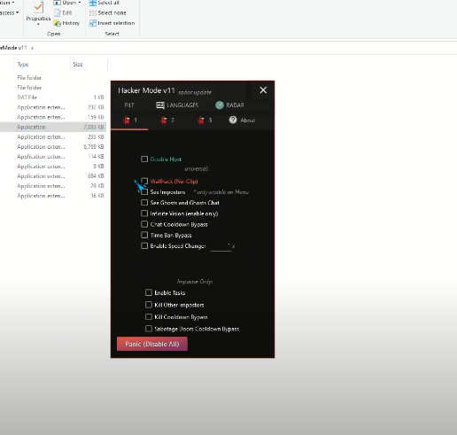Switch to crewmate tab 3
This screenshot has width=457, height=435.
click(x=205, y=120)
